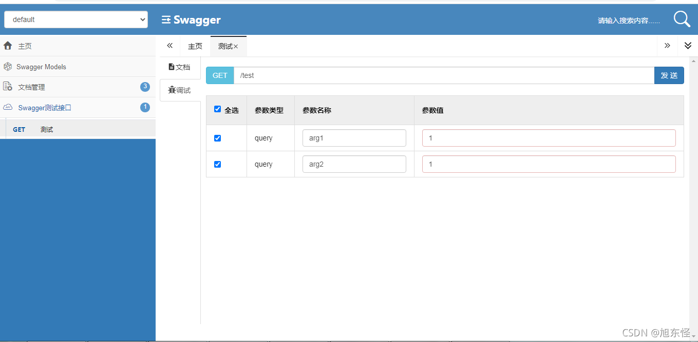The image size is (698, 342).
Task: Click the document icon on 文档 tab
Action: [173, 66]
